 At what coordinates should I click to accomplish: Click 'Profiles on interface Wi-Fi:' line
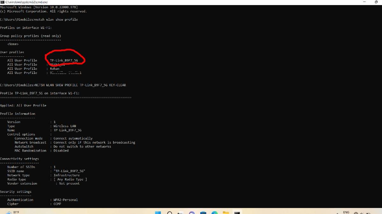[x=26, y=28]
